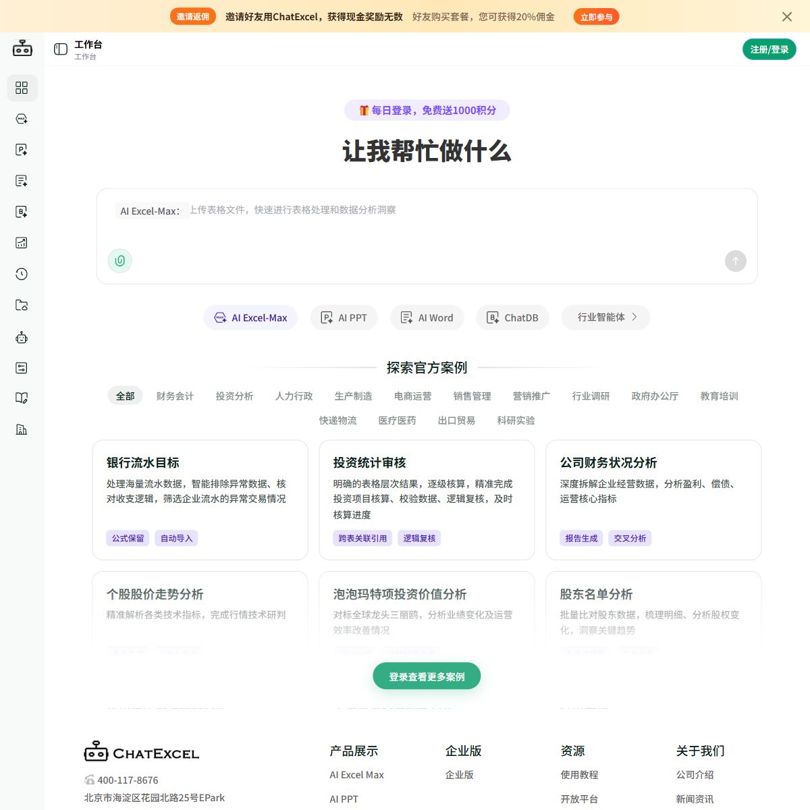Screen dimensions: 810x810
Task: Open the enterprise building sidebar icon
Action: [22, 429]
